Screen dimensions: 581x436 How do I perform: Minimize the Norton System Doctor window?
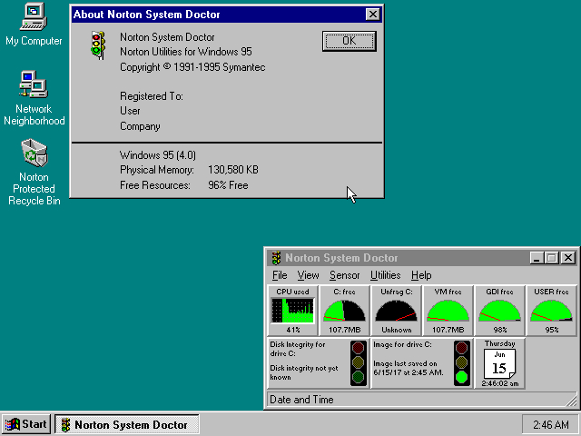[537, 258]
